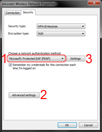Open Advanced settings
The image size is (102, 132).
(24, 95)
